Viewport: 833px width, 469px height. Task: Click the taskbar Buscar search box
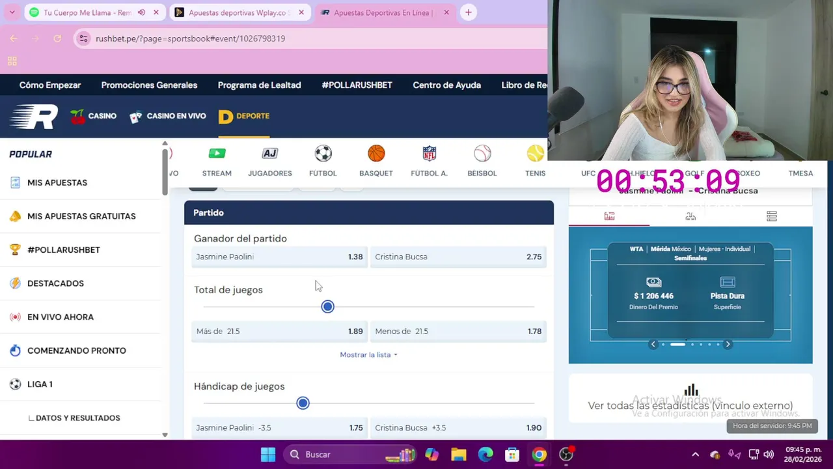click(350, 455)
